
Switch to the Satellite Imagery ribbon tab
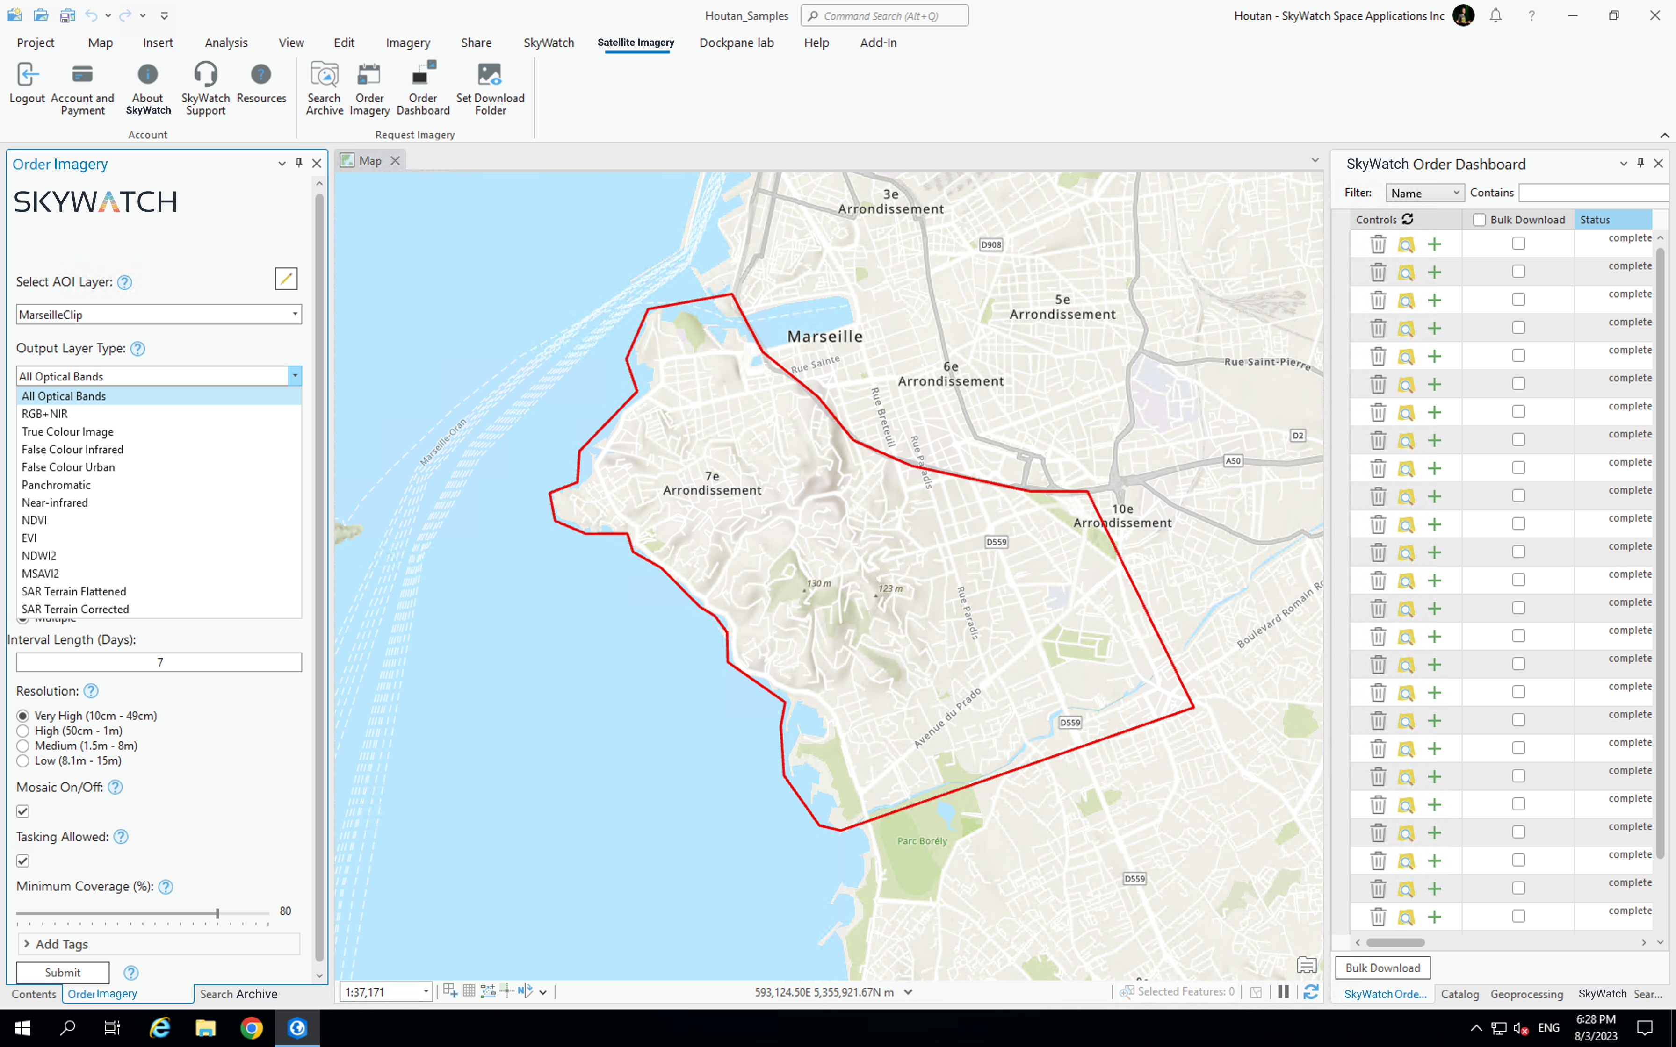pyautogui.click(x=636, y=42)
